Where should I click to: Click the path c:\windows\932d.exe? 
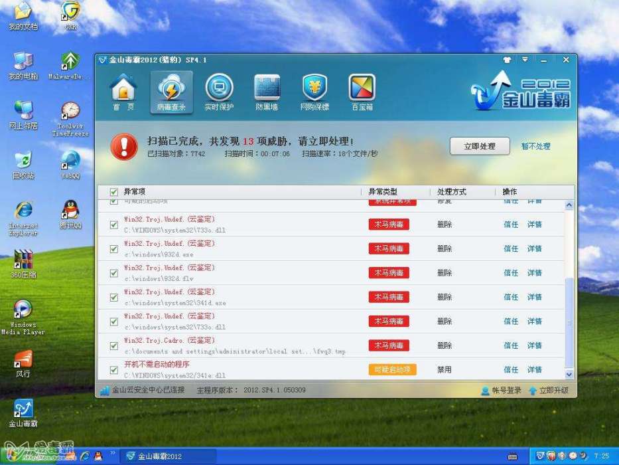tap(159, 254)
